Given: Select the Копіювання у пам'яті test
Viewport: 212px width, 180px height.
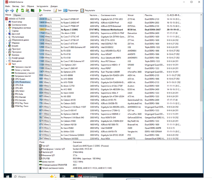Looking at the screenshot, I should pos(25,73).
